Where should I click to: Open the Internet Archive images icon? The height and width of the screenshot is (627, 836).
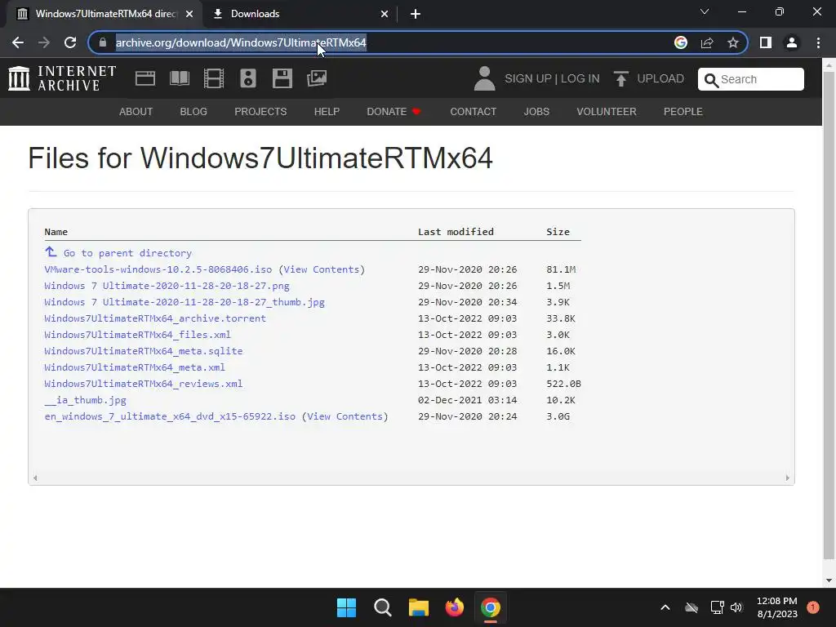point(317,78)
